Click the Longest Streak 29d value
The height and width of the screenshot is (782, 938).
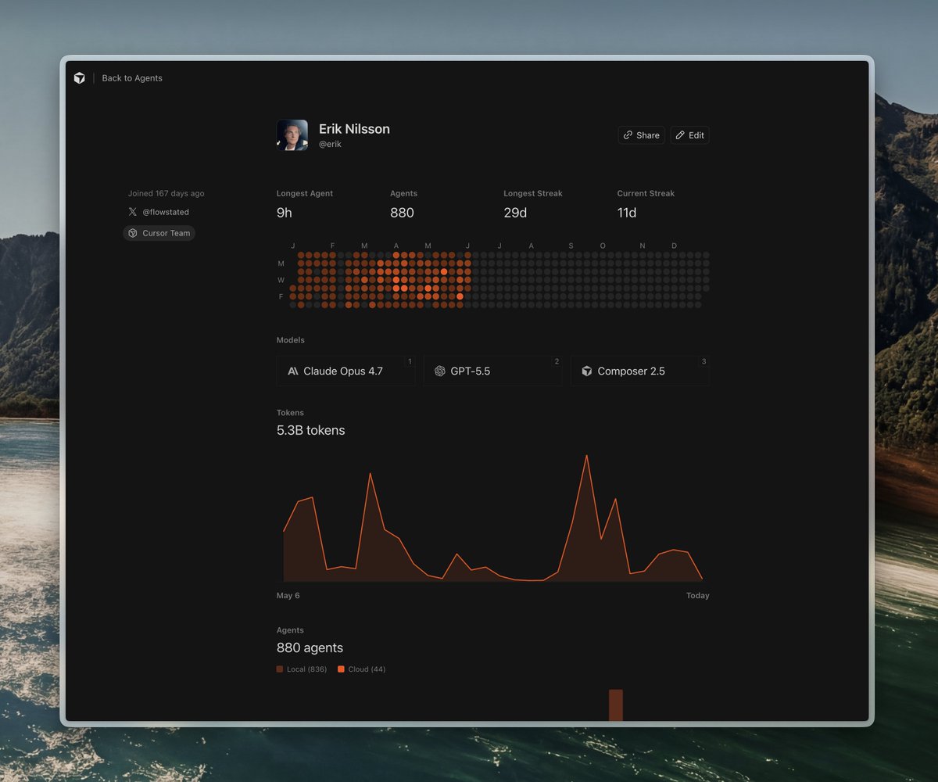point(515,213)
